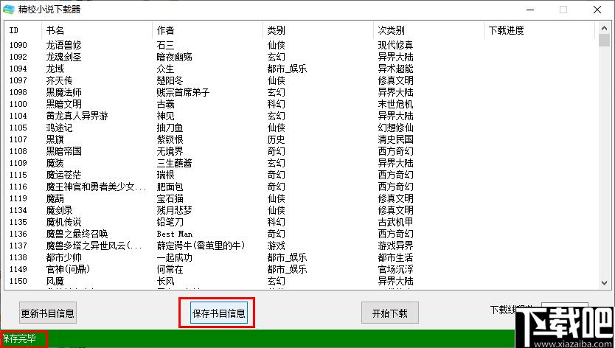Select the book 龙语兽修
615x348 pixels.
click(63, 45)
